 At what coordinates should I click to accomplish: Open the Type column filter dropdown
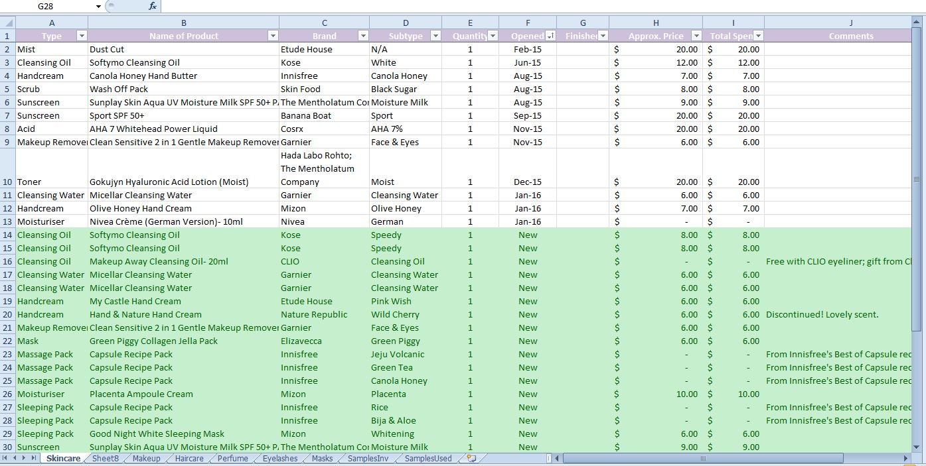click(x=82, y=36)
